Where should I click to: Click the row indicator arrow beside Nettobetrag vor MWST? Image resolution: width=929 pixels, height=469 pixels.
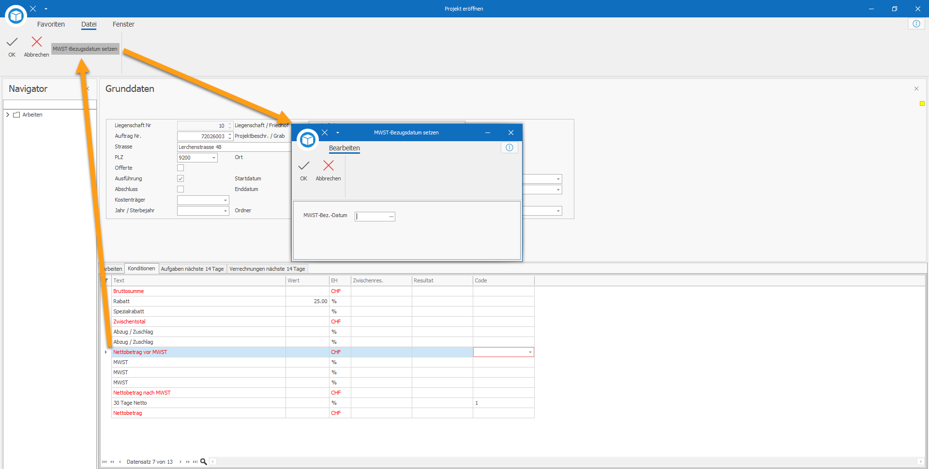click(x=106, y=352)
